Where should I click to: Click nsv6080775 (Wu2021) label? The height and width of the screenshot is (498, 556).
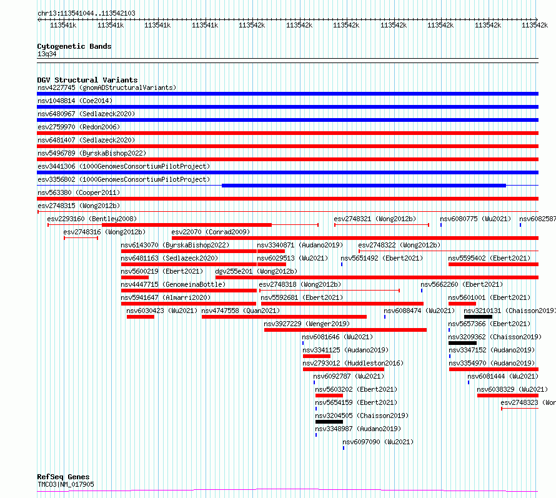[x=475, y=219]
